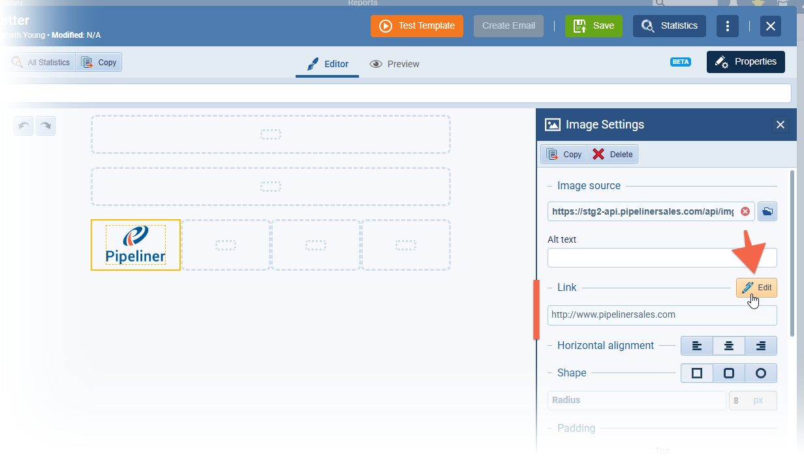804x456 pixels.
Task: Open the three-dot more options menu
Action: coord(727,26)
